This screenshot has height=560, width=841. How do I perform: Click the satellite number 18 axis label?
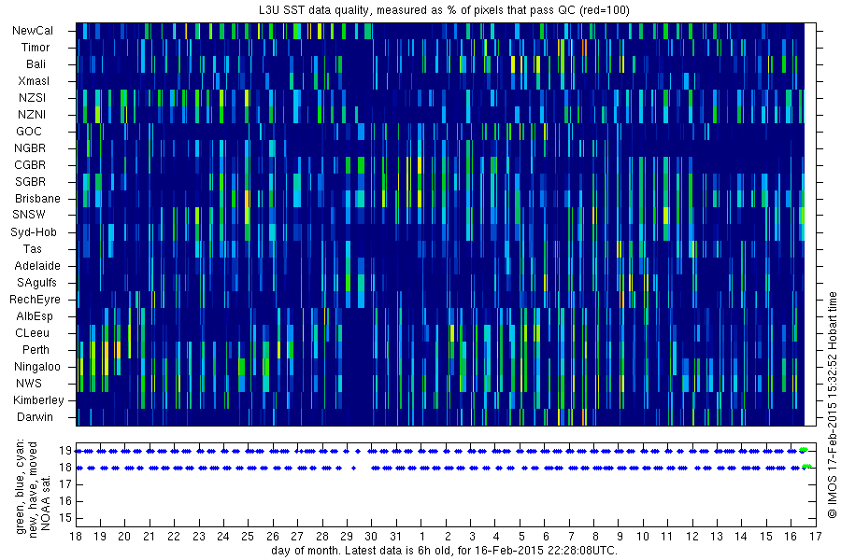click(x=65, y=468)
